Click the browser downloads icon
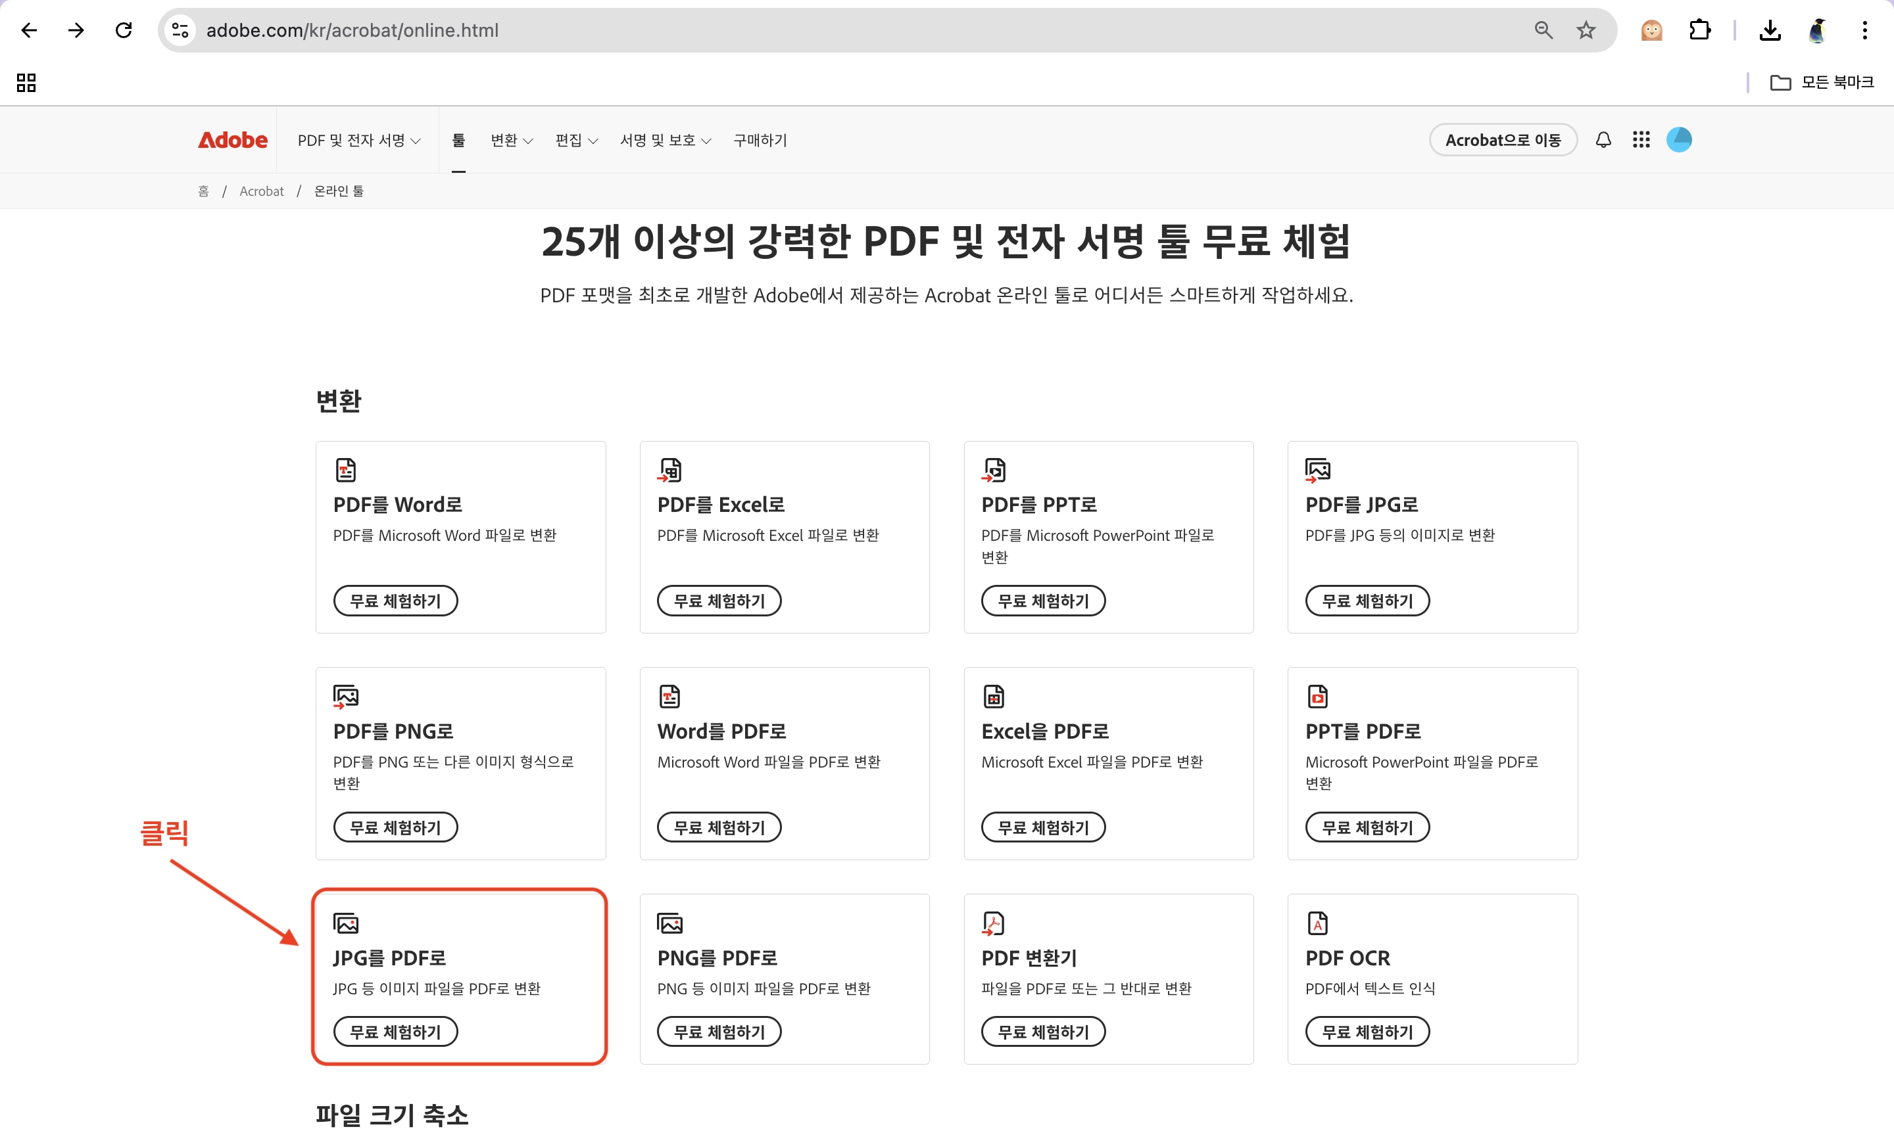 coord(1770,30)
